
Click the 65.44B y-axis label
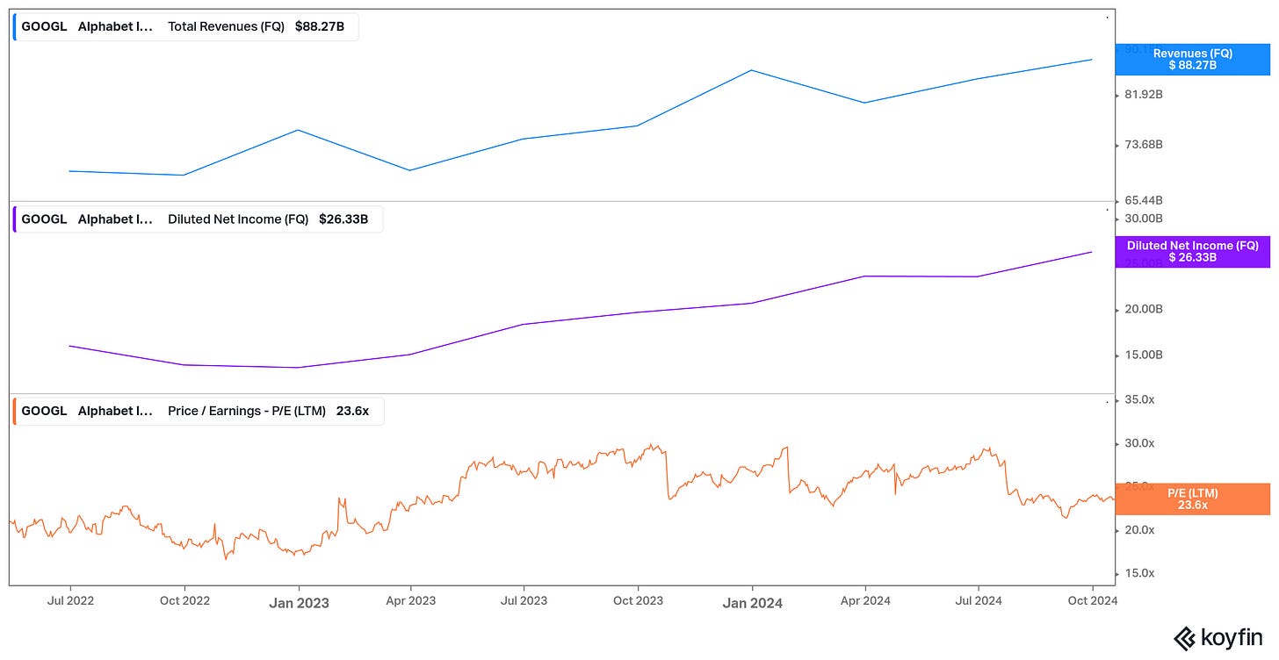(x=1144, y=200)
